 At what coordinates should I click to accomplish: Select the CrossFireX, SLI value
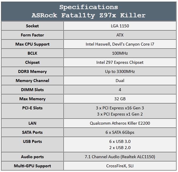(x=120, y=166)
